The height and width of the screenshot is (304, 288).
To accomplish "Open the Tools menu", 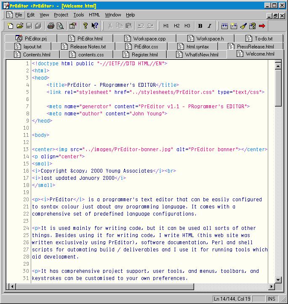I will coord(79,15).
